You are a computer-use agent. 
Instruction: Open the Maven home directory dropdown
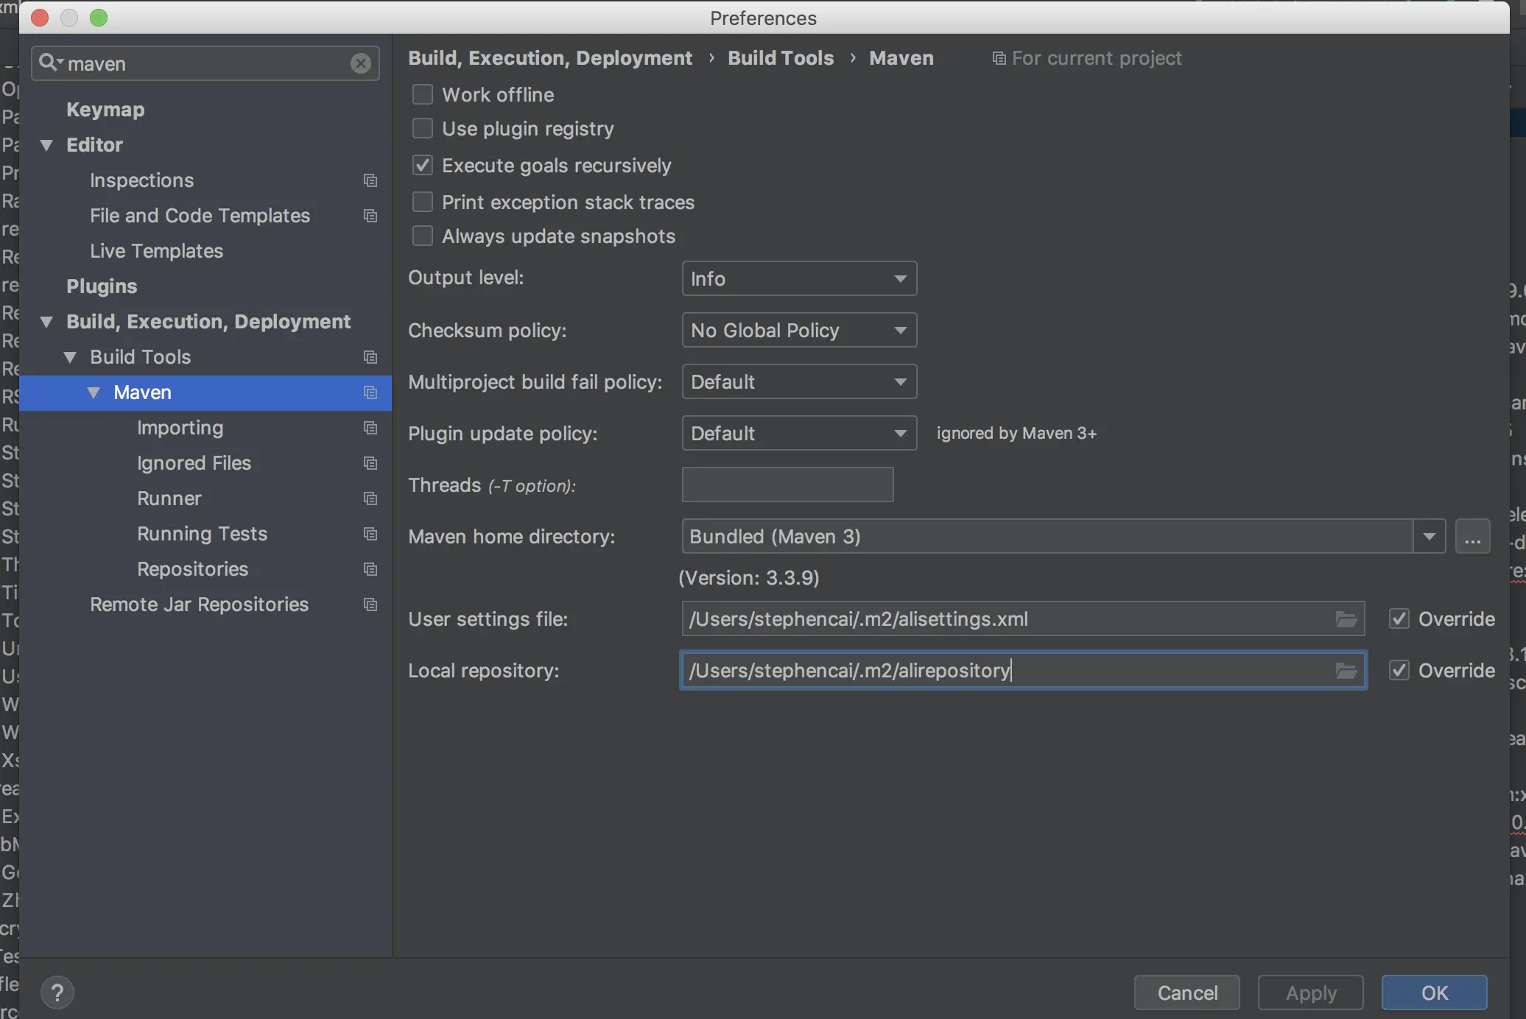pos(1429,537)
